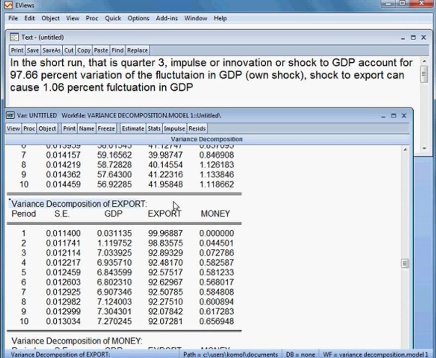Close the Var UNTITLED window
The height and width of the screenshot is (358, 436).
tap(404, 116)
